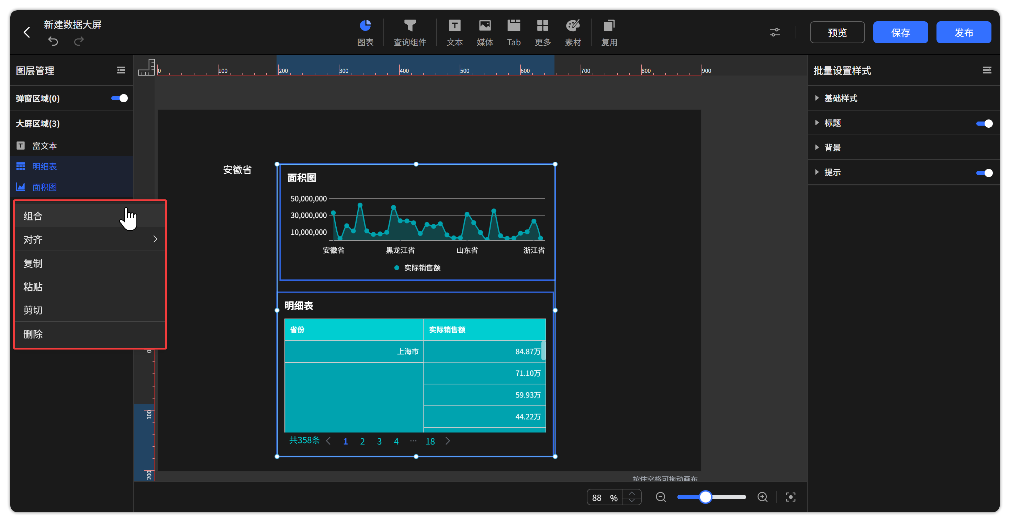Click the 实际销售额 table column header
The image size is (1010, 519).
[x=485, y=330]
